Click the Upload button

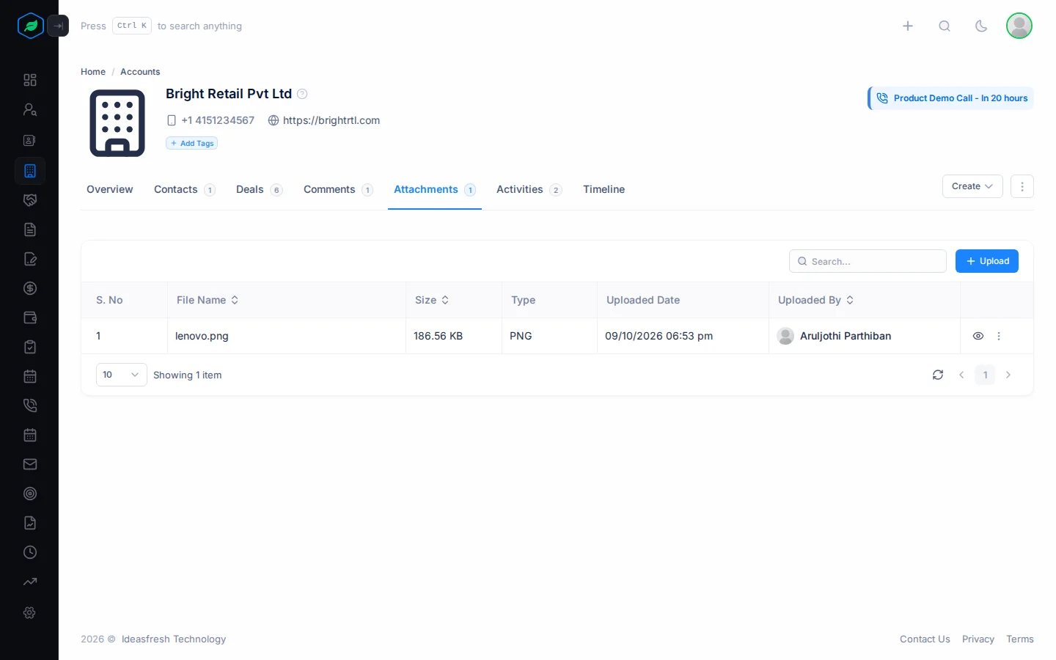click(987, 261)
